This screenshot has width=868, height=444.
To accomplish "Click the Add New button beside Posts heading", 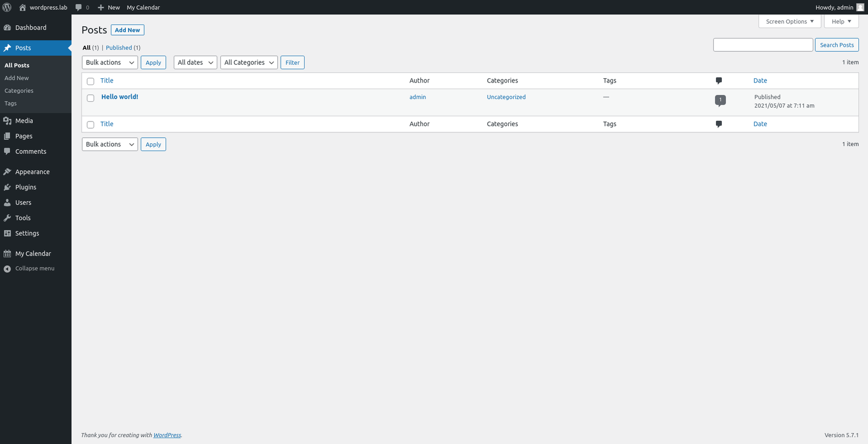I will [x=127, y=30].
